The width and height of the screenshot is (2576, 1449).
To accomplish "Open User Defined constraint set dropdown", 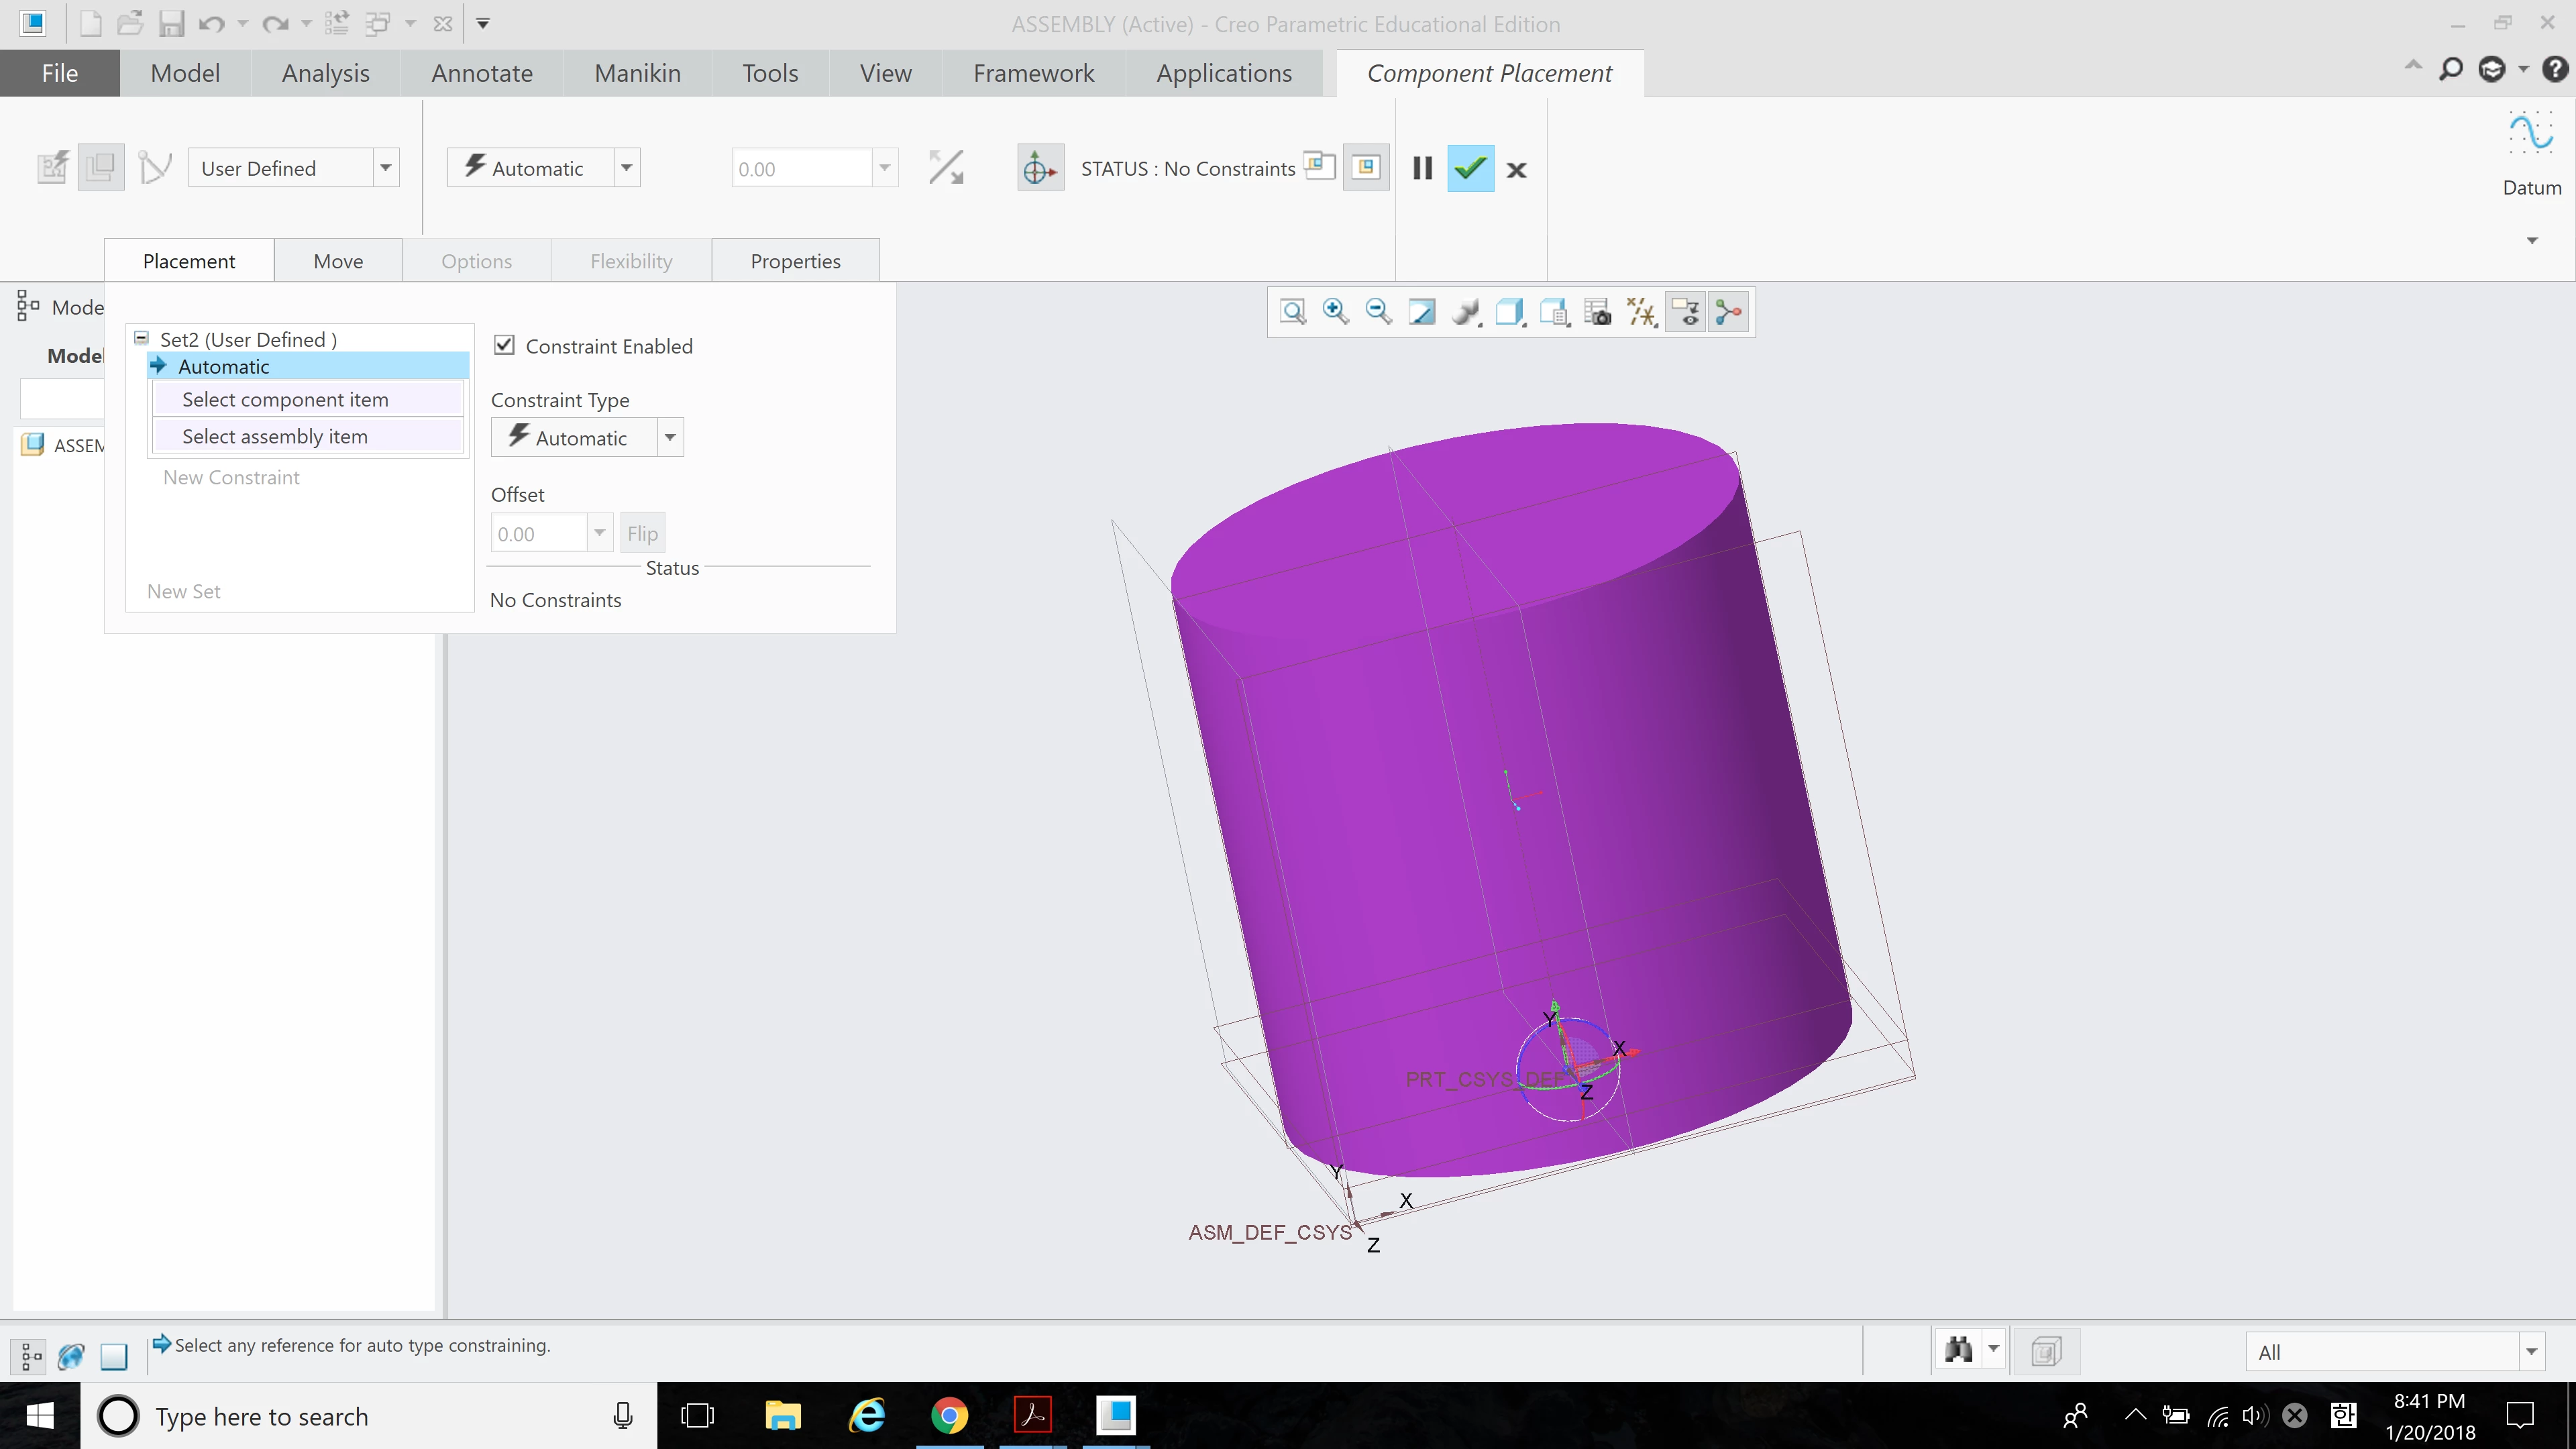I will coord(385,169).
